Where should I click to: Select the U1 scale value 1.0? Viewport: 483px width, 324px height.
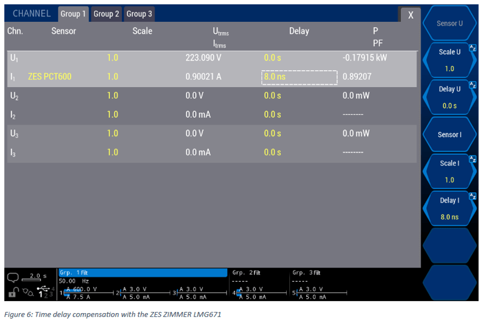tap(112, 59)
